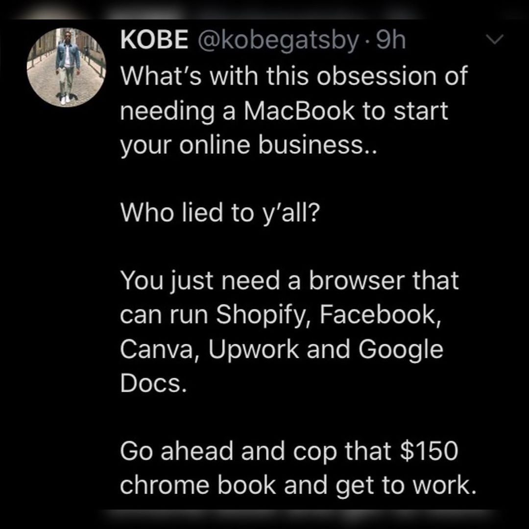The image size is (529, 529).
Task: Click the "Go ahead and cop that $150" line
Action: click(289, 451)
